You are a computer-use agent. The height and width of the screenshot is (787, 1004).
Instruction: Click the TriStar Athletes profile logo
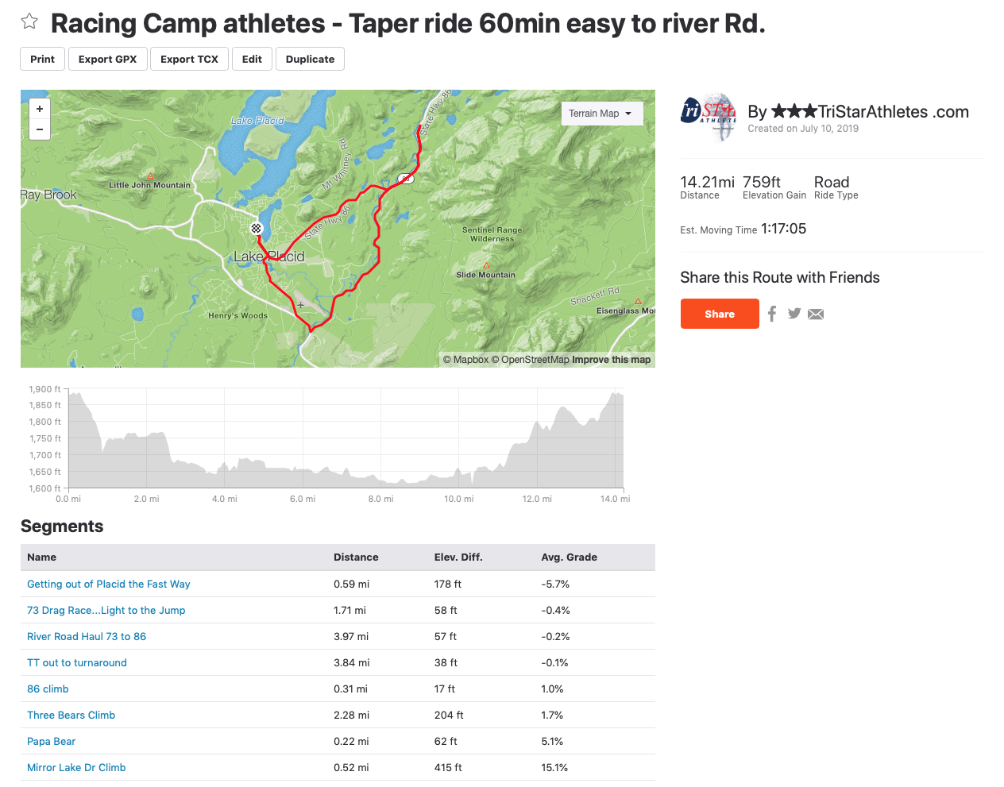tap(709, 116)
